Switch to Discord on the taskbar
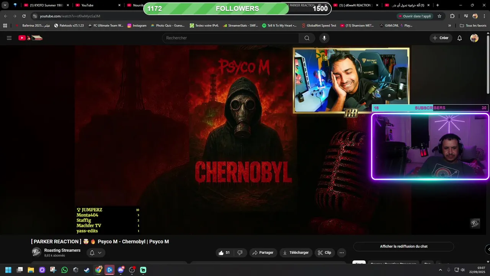The image size is (490, 276). click(121, 270)
